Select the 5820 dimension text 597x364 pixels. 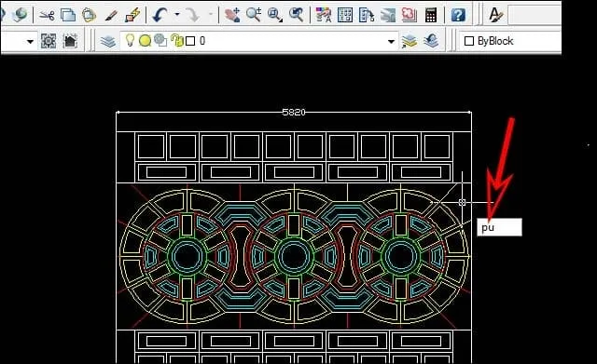click(x=294, y=112)
